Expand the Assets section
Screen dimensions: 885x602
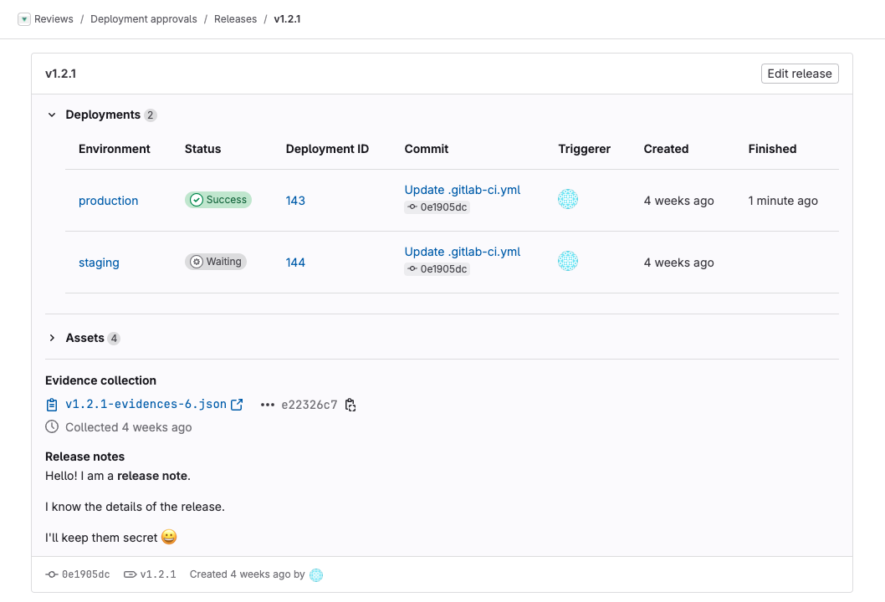pos(52,338)
